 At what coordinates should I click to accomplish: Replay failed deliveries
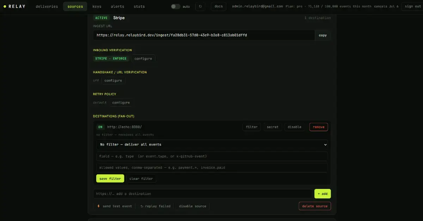(x=155, y=206)
